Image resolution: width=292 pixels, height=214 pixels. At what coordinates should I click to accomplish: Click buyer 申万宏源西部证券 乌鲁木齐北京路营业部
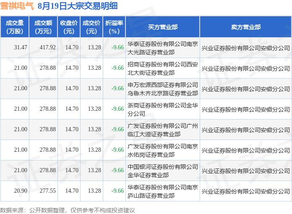pyautogui.click(x=163, y=89)
